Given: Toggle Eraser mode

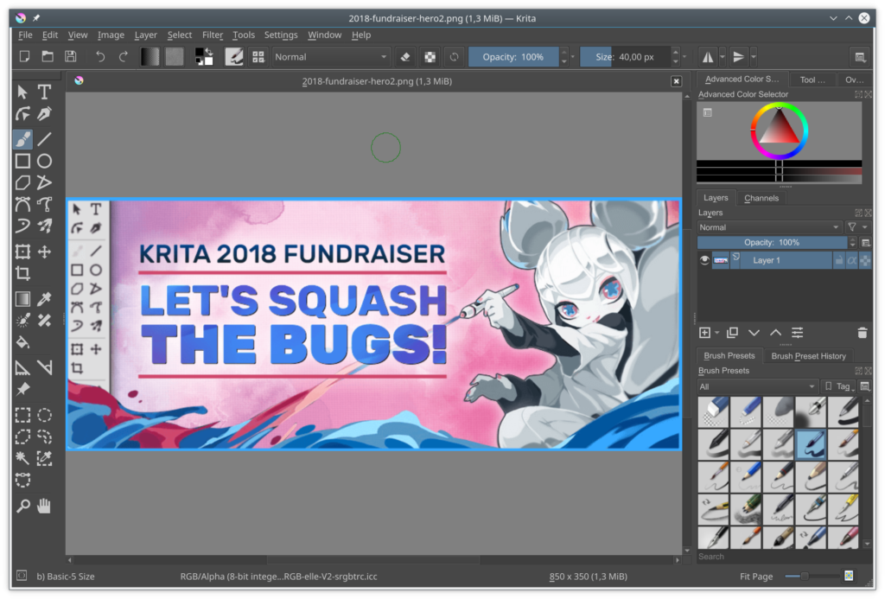Looking at the screenshot, I should click(x=404, y=57).
